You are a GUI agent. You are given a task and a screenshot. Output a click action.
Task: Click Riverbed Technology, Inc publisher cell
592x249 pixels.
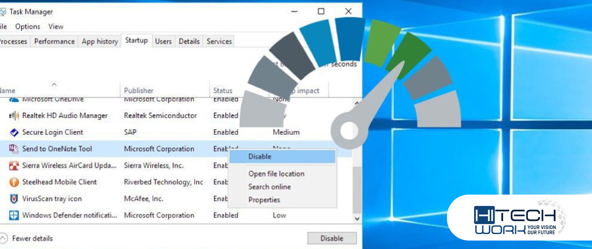point(163,182)
